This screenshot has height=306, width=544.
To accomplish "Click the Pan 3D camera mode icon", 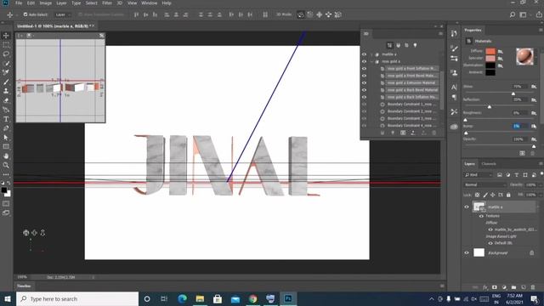I will (320, 14).
